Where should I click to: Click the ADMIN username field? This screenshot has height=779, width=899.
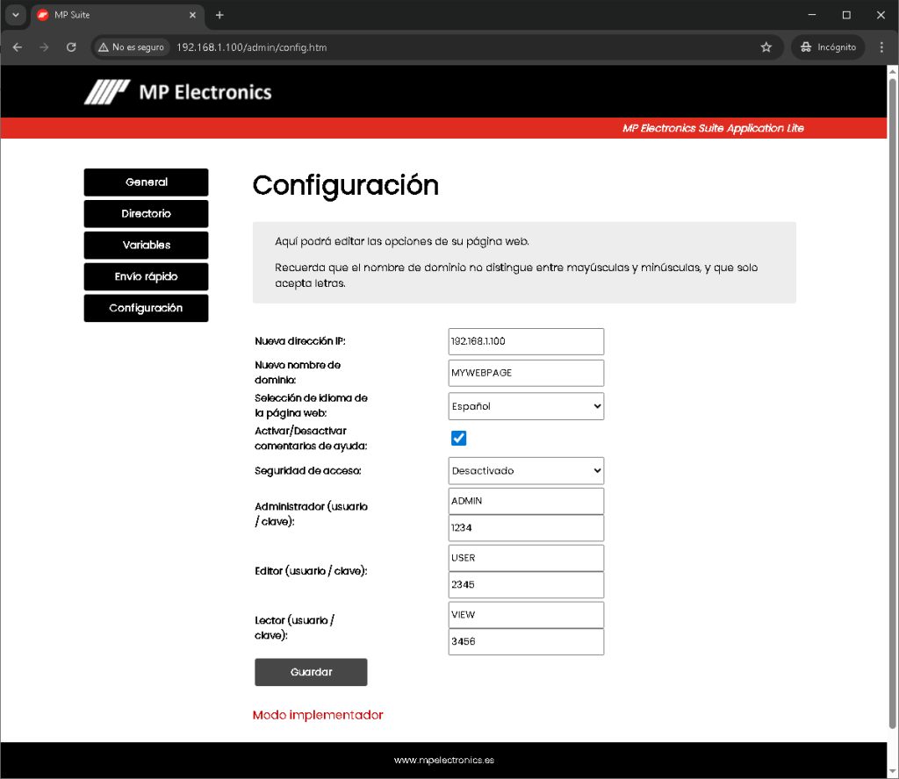[526, 501]
